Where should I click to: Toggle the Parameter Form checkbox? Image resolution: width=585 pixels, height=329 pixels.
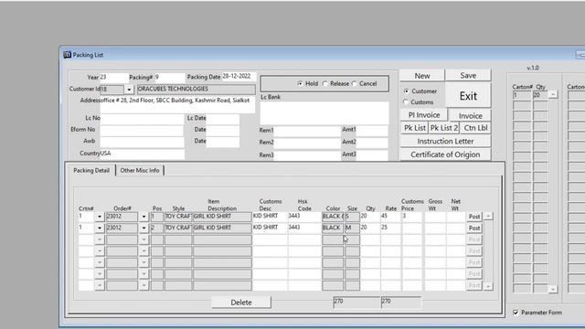(516, 313)
